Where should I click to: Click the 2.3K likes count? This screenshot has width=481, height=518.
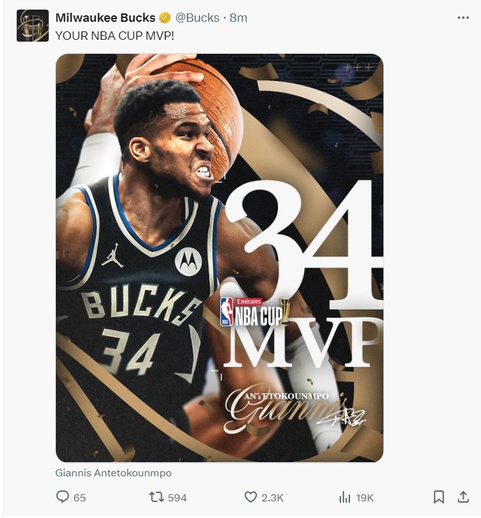(272, 497)
